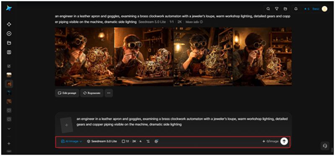Expand the sidebar history chevron
This screenshot has height=156, width=335.
[9, 129]
